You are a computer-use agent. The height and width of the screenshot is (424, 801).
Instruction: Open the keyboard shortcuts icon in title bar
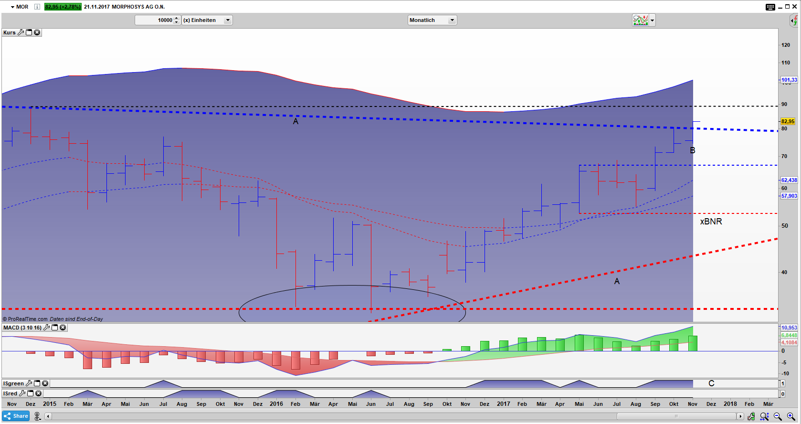[x=770, y=7]
